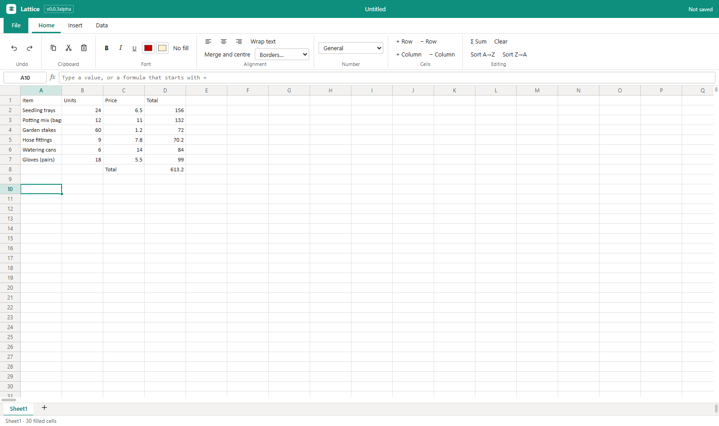
Task: Switch to the Insert tab
Action: pyautogui.click(x=75, y=26)
